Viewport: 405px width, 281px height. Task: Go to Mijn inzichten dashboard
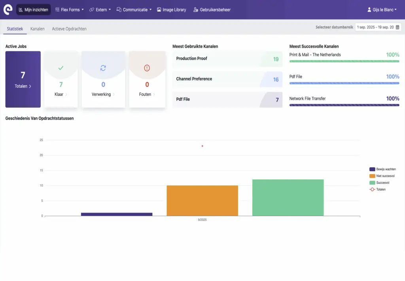coord(33,9)
